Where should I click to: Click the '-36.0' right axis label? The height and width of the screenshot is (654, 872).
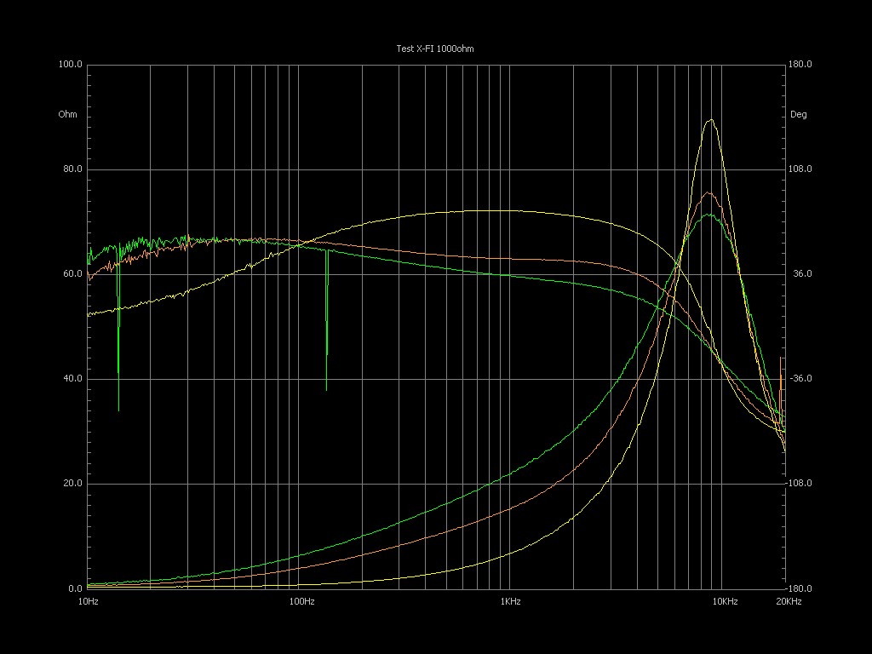point(800,379)
